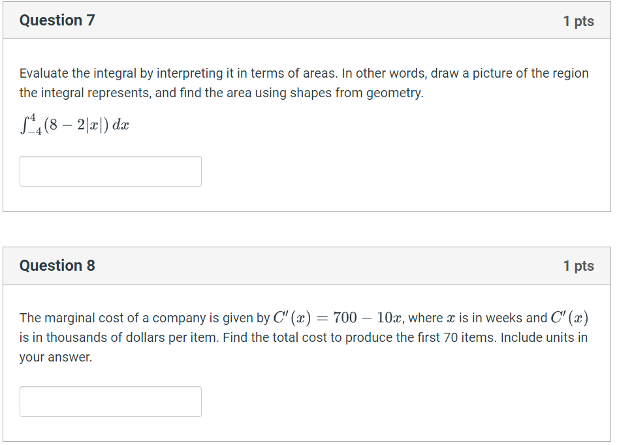Image resolution: width=617 pixels, height=445 pixels.
Task: Click the "1 pts" label on Question 7
Action: pos(578,21)
